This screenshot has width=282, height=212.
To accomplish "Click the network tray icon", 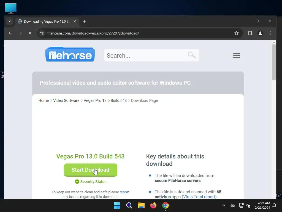I will [x=241, y=205].
